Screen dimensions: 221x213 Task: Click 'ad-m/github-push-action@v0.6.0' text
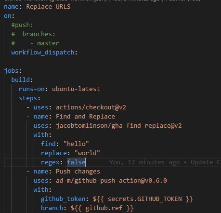click(111, 181)
